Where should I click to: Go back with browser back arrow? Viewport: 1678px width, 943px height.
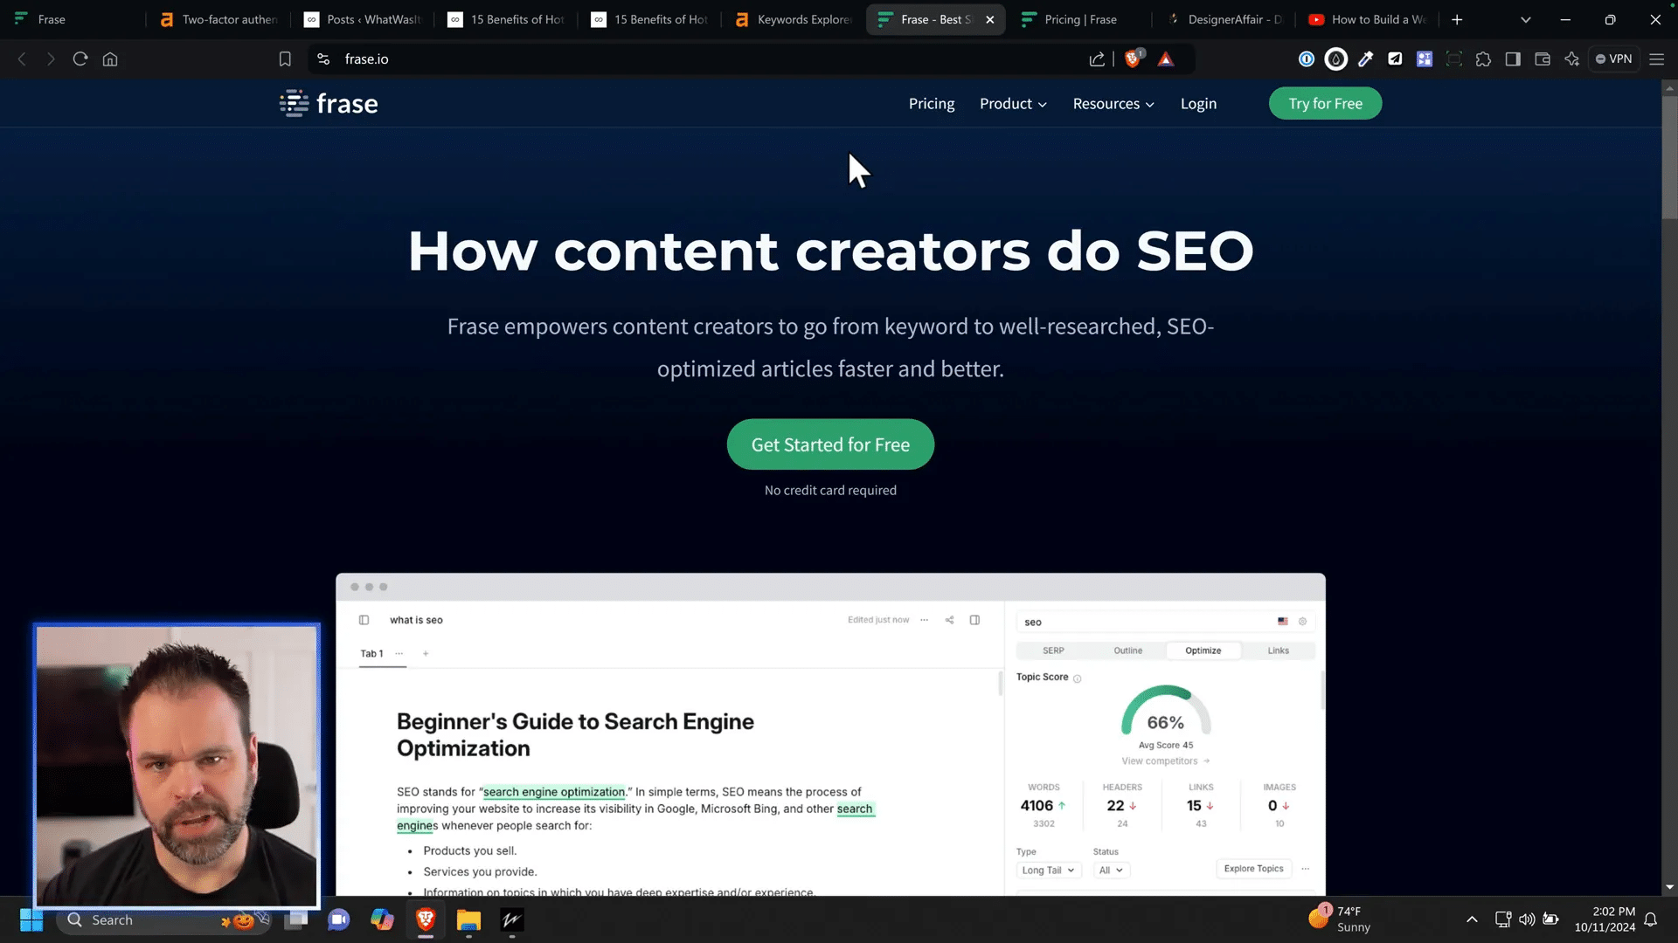click(22, 59)
